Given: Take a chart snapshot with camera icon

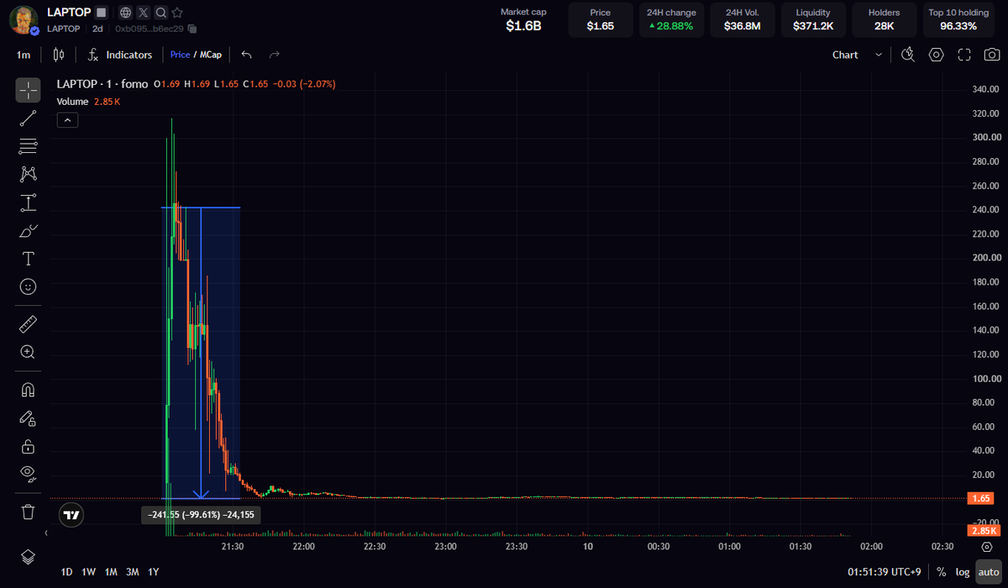Looking at the screenshot, I should tap(992, 55).
